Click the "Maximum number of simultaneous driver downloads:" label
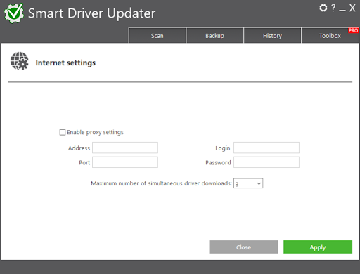This screenshot has width=360, height=274. pyautogui.click(x=162, y=183)
